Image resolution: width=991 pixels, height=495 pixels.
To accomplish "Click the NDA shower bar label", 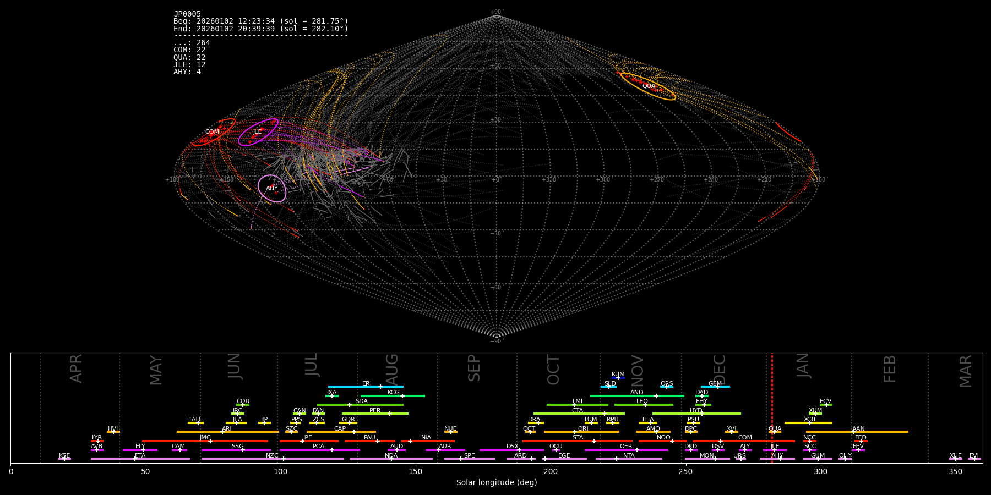I will tap(391, 456).
